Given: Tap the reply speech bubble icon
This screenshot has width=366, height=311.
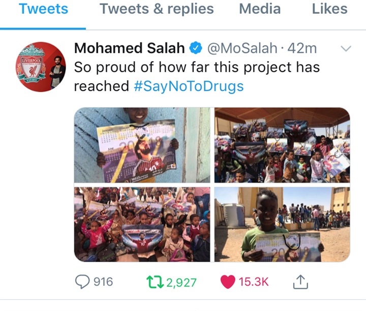Looking at the screenshot, I should click(82, 282).
